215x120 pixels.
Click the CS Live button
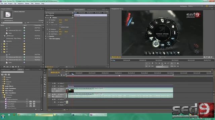point(209,6)
